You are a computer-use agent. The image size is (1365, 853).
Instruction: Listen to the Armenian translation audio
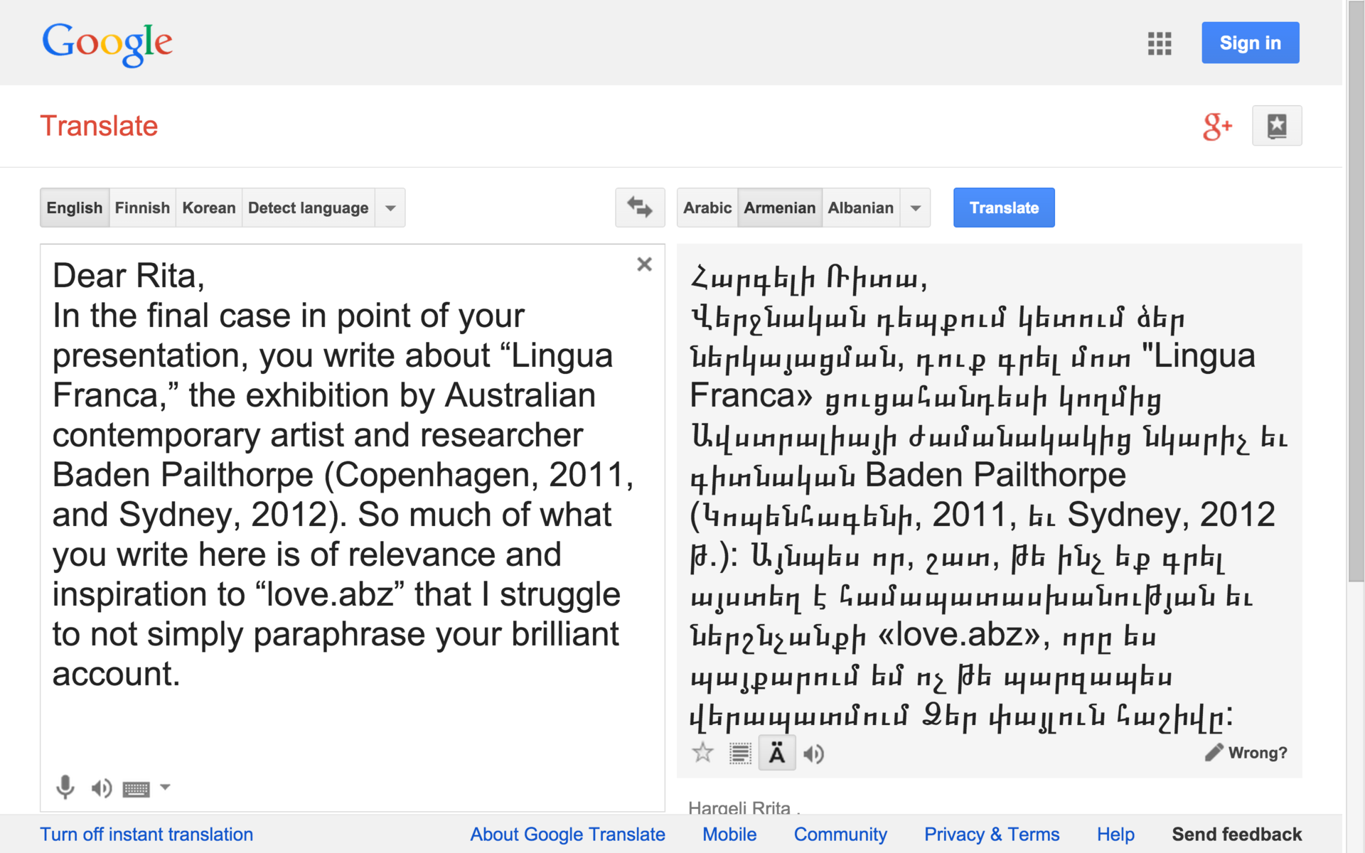coord(814,753)
